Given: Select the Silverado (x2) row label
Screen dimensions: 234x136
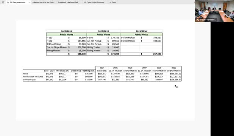Looking at the screenshot, I should tap(30, 80).
